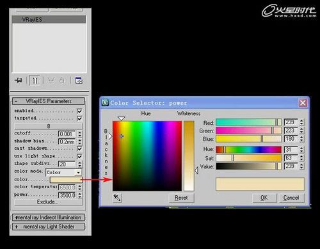Click the Sat value field 63
320x249 pixels.
click(x=291, y=158)
